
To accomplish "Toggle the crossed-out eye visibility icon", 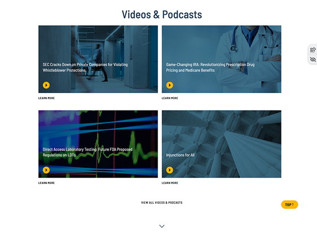I will (312, 59).
